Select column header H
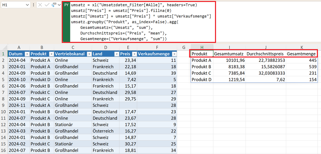 coord(202,48)
